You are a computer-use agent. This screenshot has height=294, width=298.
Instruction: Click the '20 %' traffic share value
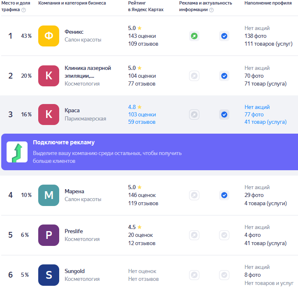click(26, 76)
